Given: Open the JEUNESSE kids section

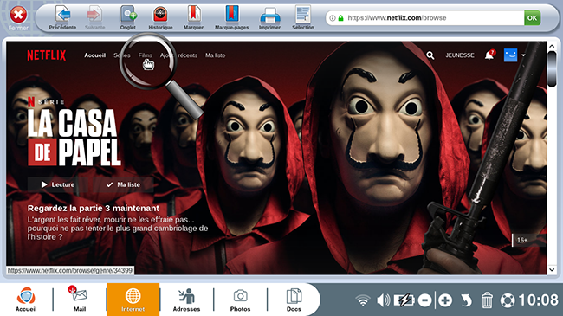Looking at the screenshot, I should [x=460, y=55].
